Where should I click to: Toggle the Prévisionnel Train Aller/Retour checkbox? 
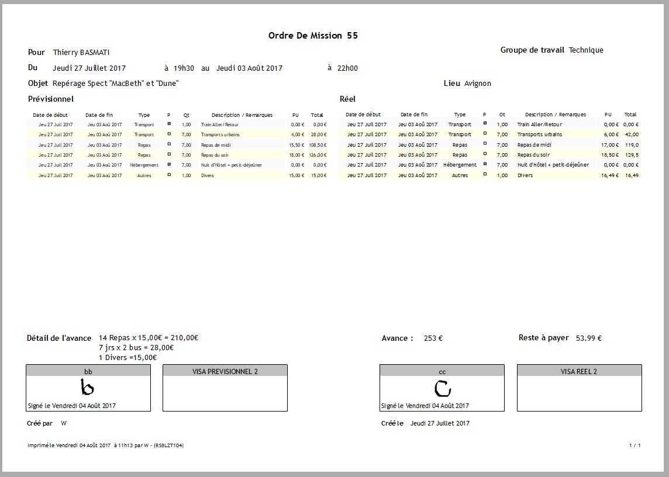(169, 124)
